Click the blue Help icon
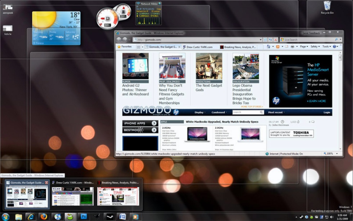This screenshot has width=353, height=221. tap(335, 47)
